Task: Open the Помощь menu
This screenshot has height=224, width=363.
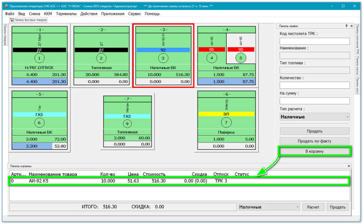Action: (152, 14)
